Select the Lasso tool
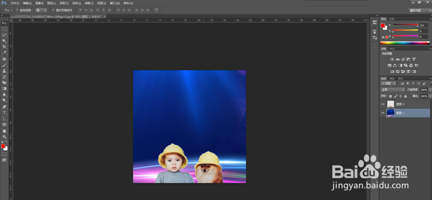This screenshot has height=200, width=432. coord(4,35)
